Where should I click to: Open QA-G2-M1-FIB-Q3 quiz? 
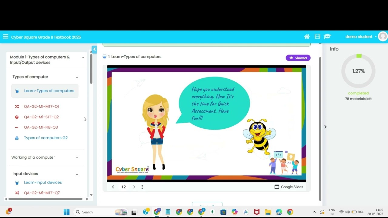(x=41, y=127)
